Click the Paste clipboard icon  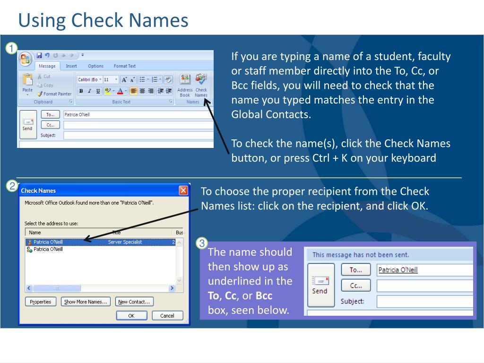[27, 79]
